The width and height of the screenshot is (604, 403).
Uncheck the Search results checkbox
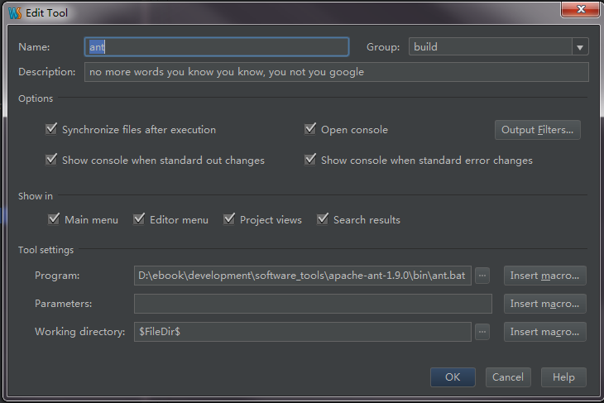click(324, 219)
